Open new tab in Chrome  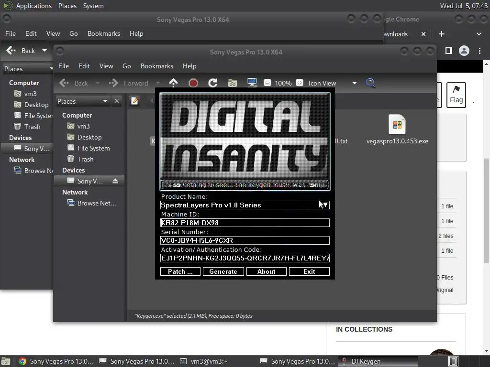[x=441, y=34]
